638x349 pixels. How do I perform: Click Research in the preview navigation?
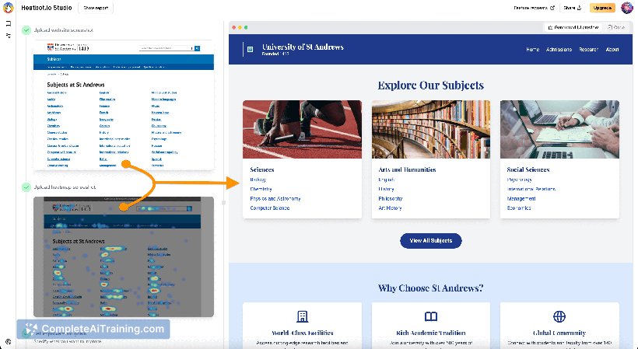[588, 50]
